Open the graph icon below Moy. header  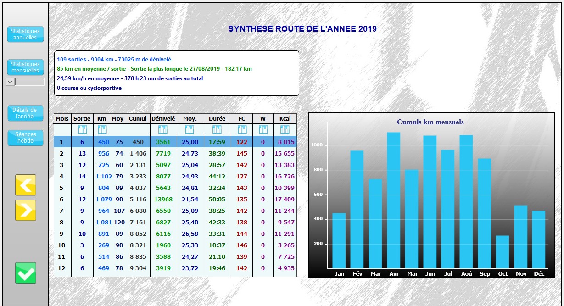pos(190,130)
